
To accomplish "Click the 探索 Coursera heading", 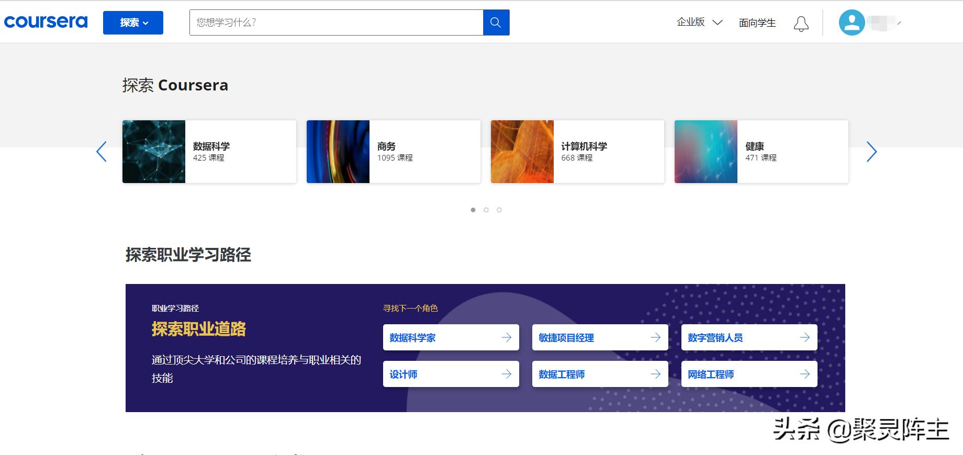I will (175, 85).
